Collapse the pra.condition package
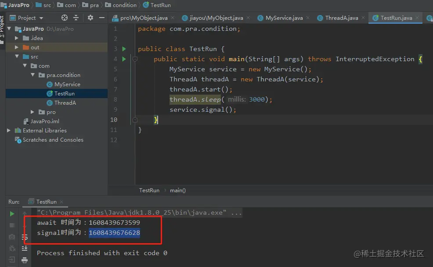This screenshot has width=433, height=267. 33,75
